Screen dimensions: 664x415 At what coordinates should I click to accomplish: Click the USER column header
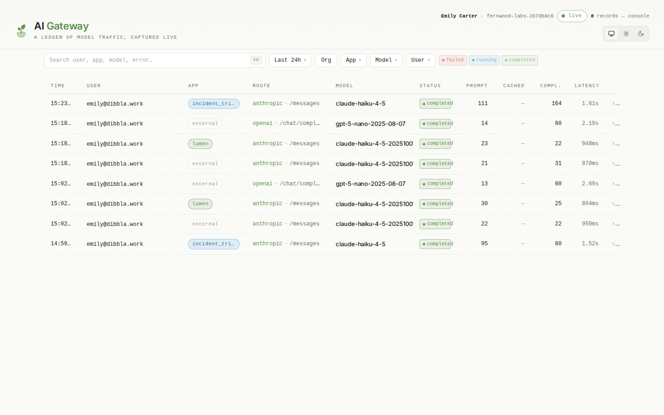(94, 86)
